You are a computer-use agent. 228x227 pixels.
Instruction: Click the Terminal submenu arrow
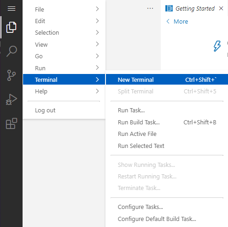click(97, 80)
